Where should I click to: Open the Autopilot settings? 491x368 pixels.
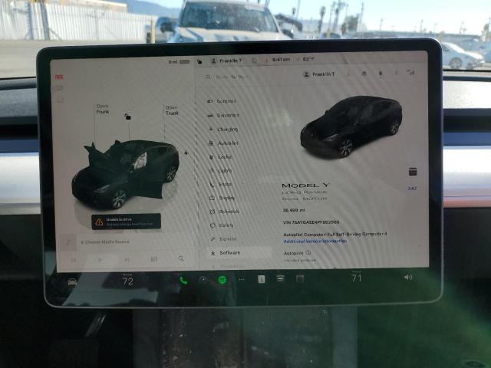223,143
